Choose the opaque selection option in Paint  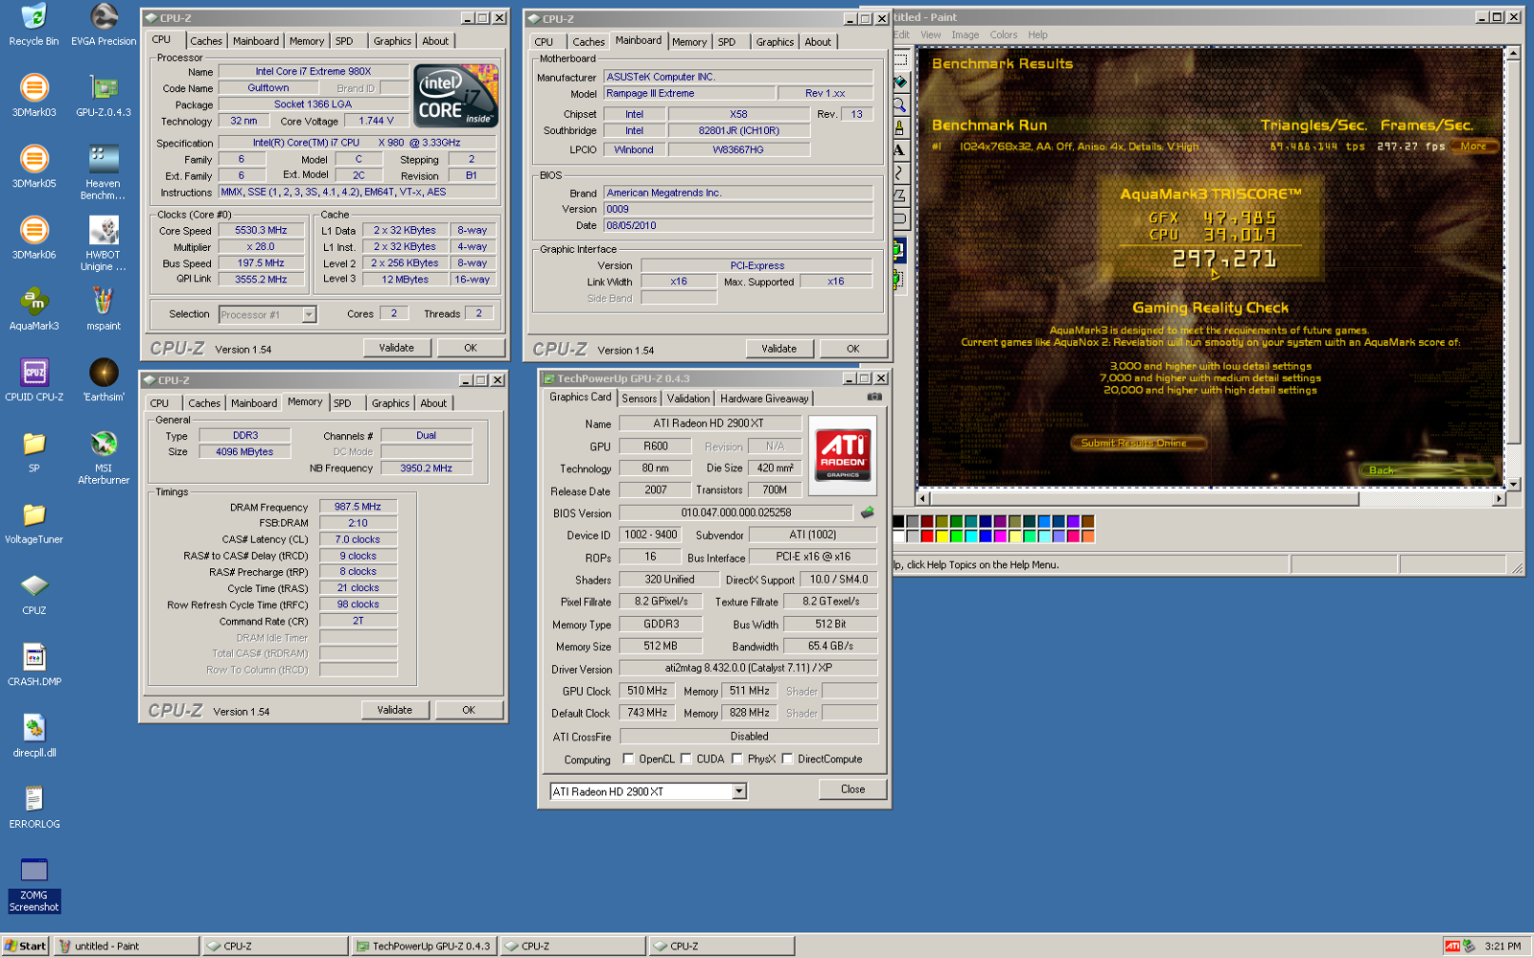tap(899, 251)
